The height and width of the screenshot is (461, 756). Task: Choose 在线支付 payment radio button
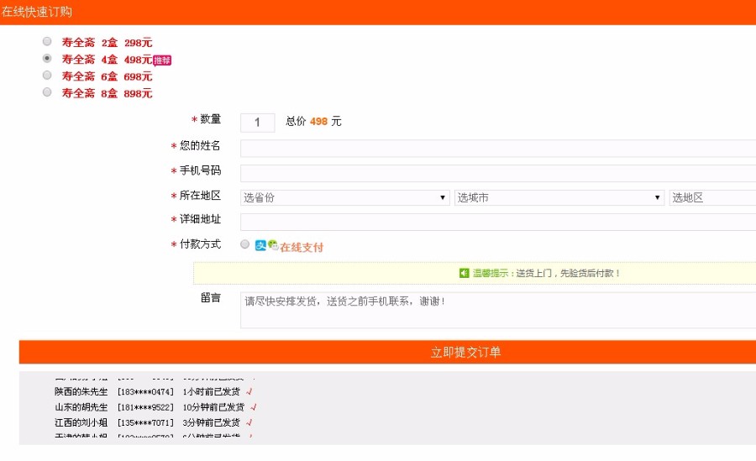click(x=245, y=244)
